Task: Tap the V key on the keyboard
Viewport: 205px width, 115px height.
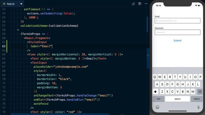Action: click(x=177, y=92)
